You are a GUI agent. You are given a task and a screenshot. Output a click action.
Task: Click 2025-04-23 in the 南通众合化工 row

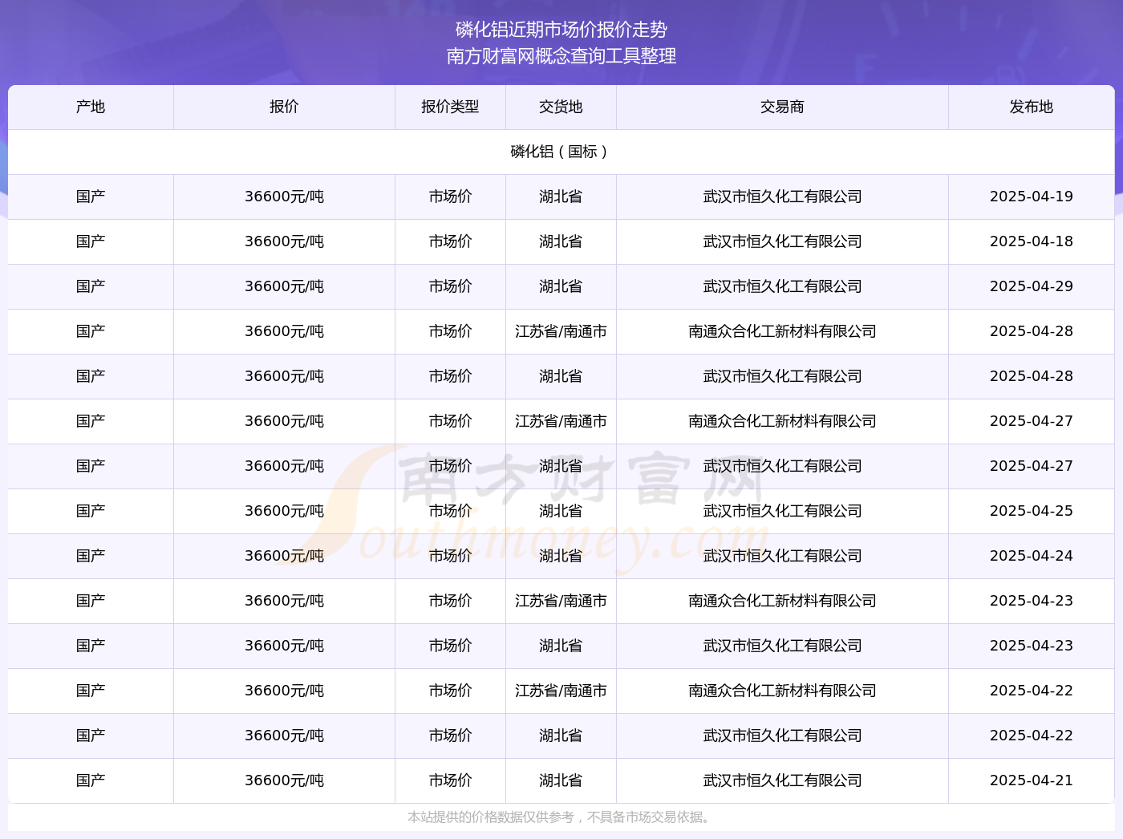[x=1032, y=601]
